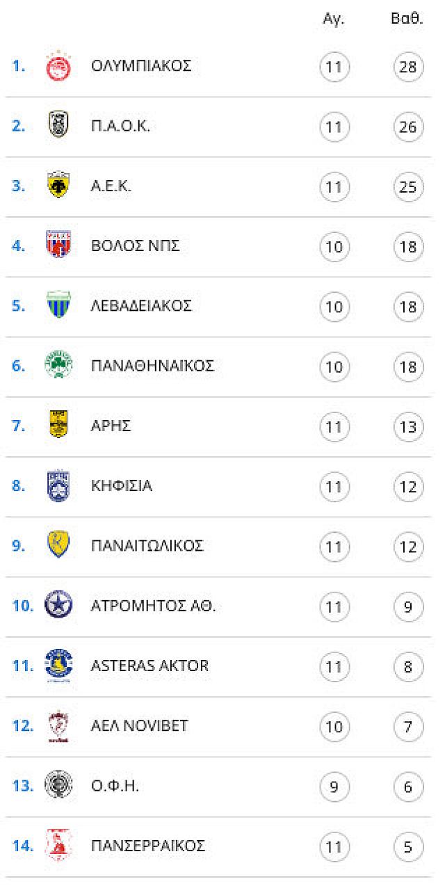
Task: Click the Levadiakos green striped crest
Action: [58, 306]
